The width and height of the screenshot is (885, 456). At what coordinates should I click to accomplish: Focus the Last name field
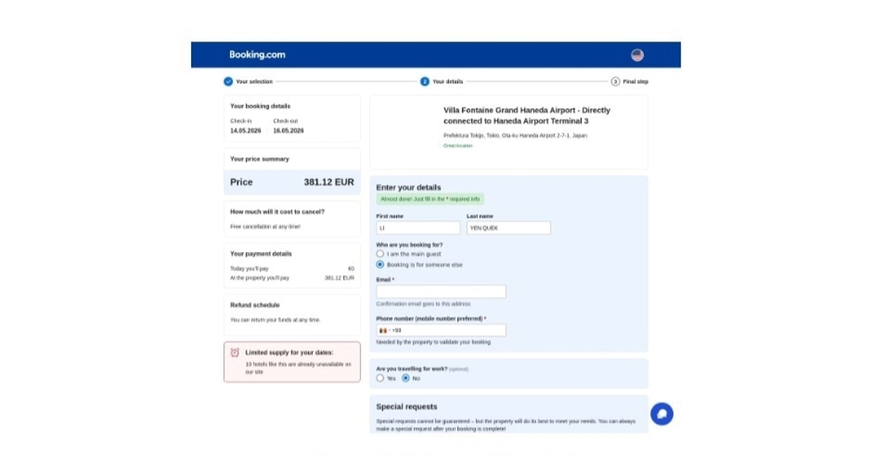(509, 228)
